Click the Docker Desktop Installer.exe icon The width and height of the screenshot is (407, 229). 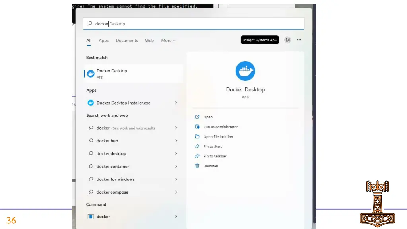[91, 103]
